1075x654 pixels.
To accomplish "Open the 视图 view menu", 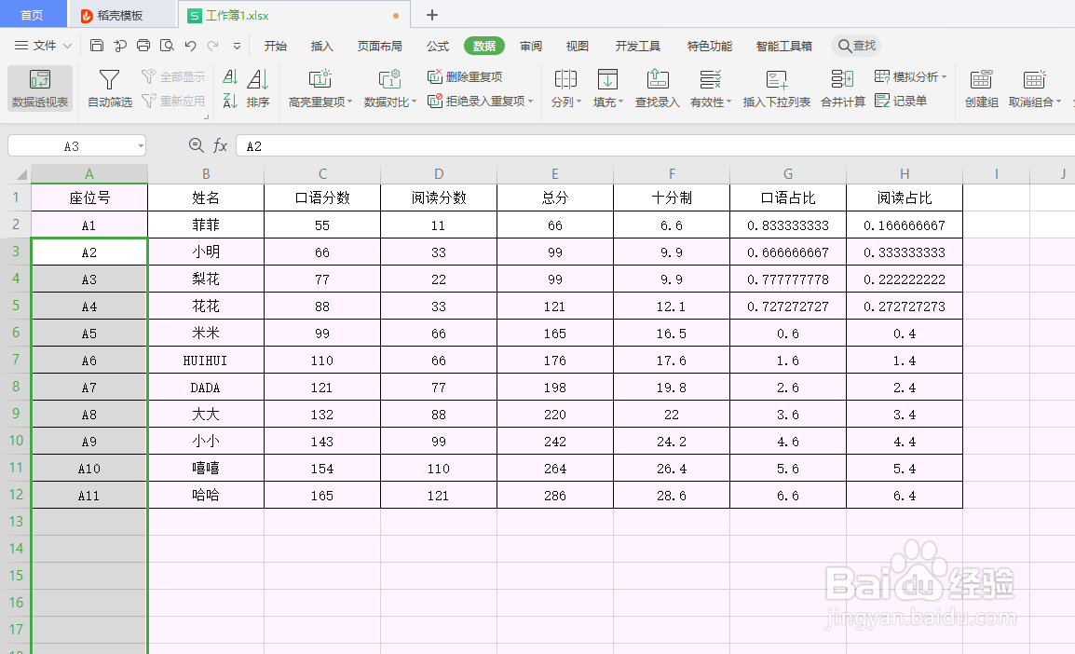I will point(577,45).
